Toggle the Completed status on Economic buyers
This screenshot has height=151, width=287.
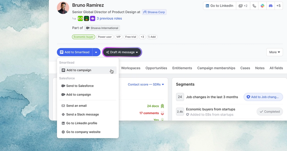click(270, 112)
